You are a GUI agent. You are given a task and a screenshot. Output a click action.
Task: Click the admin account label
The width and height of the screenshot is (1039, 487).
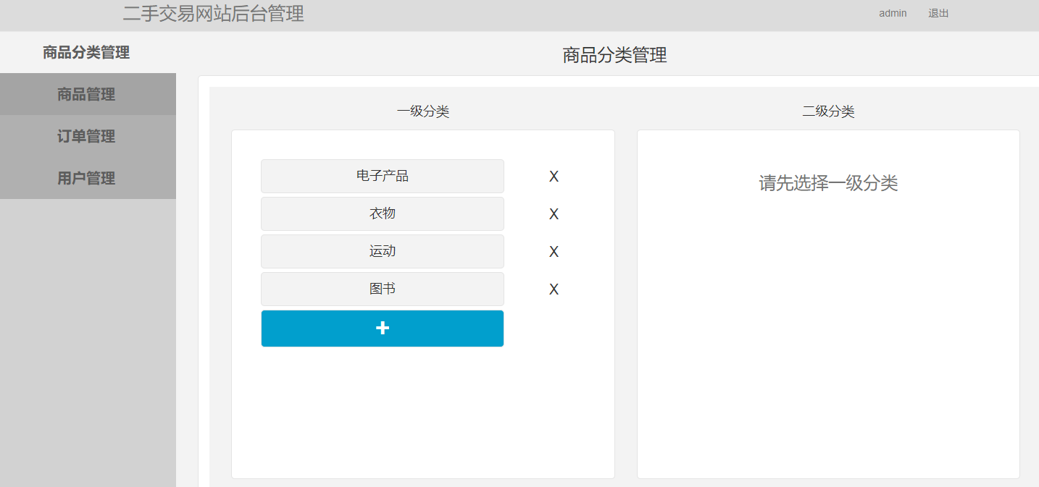pos(892,13)
